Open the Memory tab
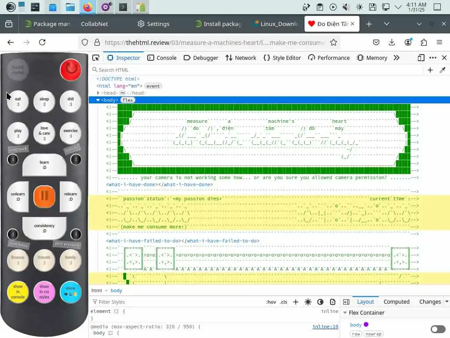Viewport: 450px width, 338px height. 372,58
